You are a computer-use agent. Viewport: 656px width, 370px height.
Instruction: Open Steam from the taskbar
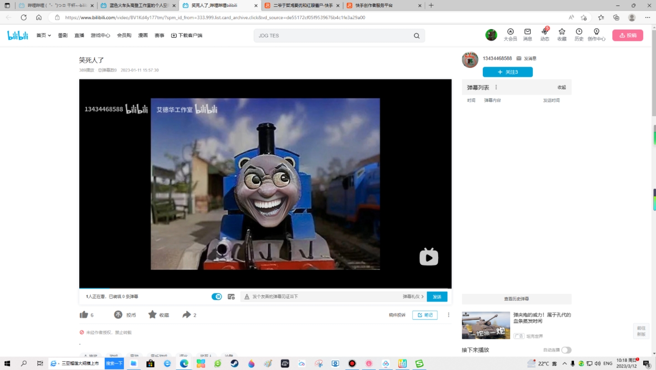[x=234, y=363]
